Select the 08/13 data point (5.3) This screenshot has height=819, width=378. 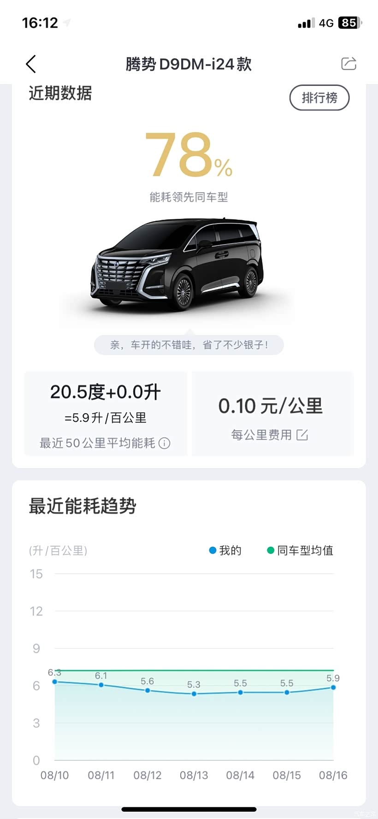[194, 693]
